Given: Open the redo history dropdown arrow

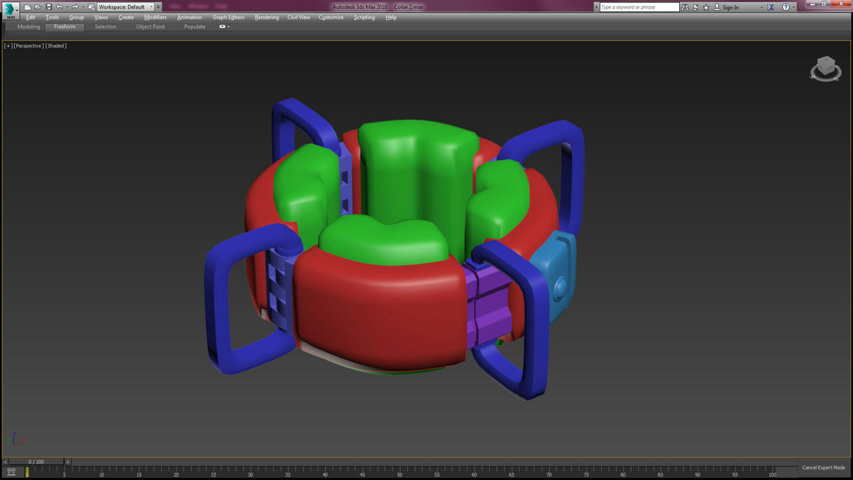Looking at the screenshot, I should (83, 7).
